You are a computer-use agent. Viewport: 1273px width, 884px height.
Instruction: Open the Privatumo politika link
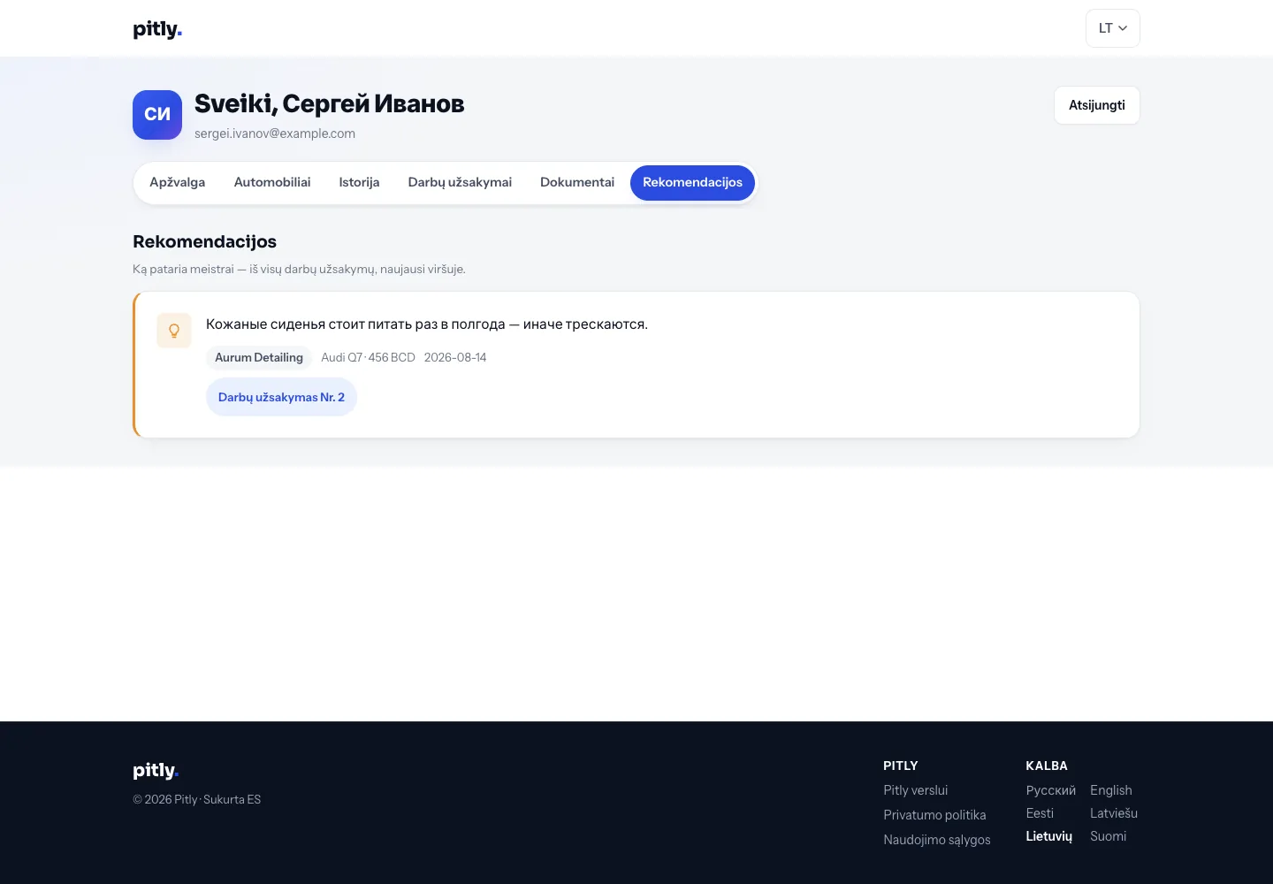934,815
